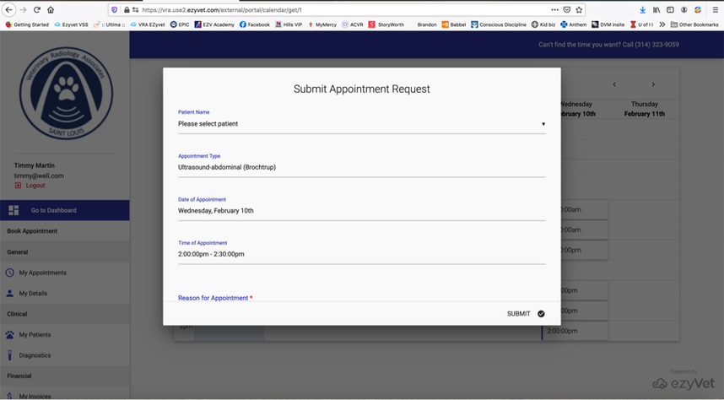Open the Patient Name dropdown
724x400 pixels.
361,124
